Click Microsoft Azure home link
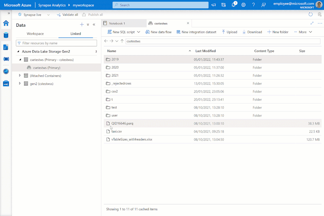This screenshot has width=324, height=216. pos(18,5)
